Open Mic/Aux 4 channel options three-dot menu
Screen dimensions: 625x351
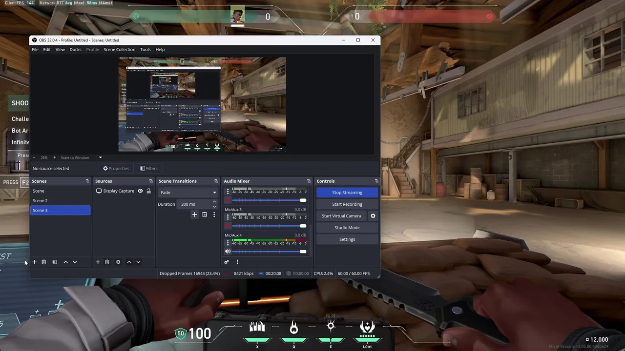tap(228, 242)
